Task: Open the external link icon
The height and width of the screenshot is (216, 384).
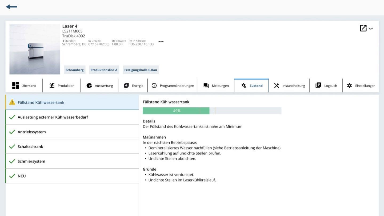Action: coord(363,28)
